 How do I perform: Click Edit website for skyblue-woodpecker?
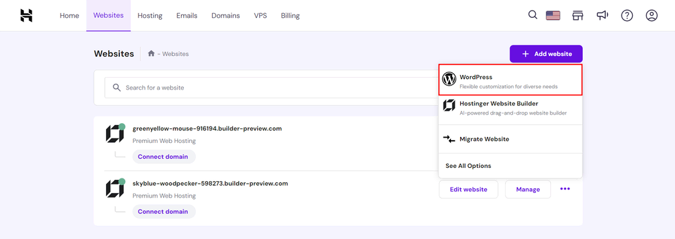pyautogui.click(x=469, y=189)
